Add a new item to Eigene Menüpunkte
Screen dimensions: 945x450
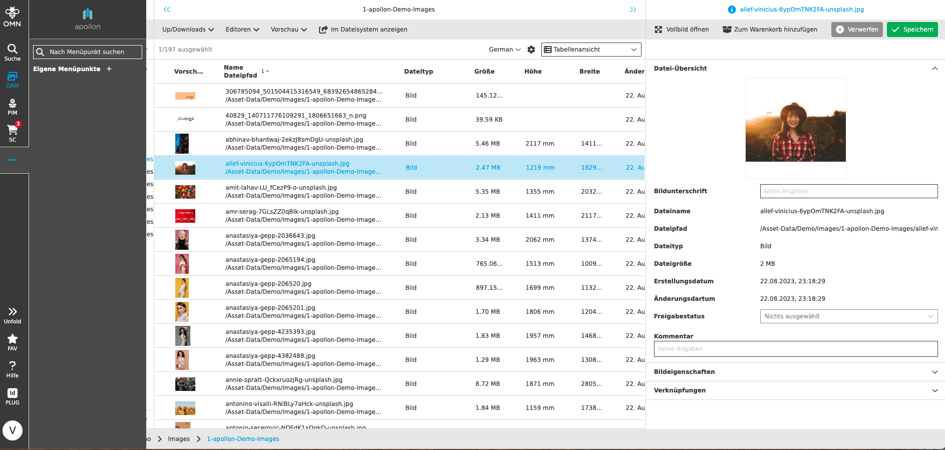click(109, 69)
